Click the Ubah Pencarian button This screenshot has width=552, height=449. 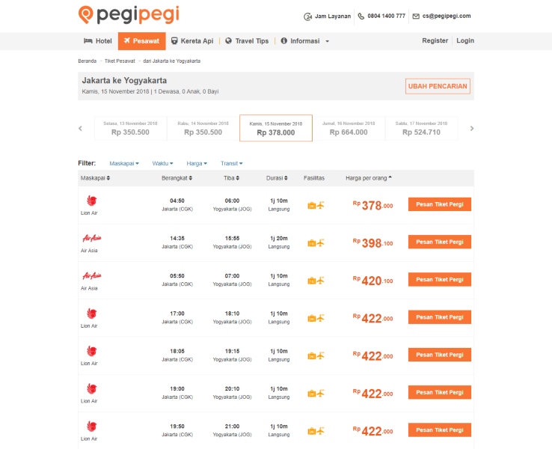tap(438, 86)
